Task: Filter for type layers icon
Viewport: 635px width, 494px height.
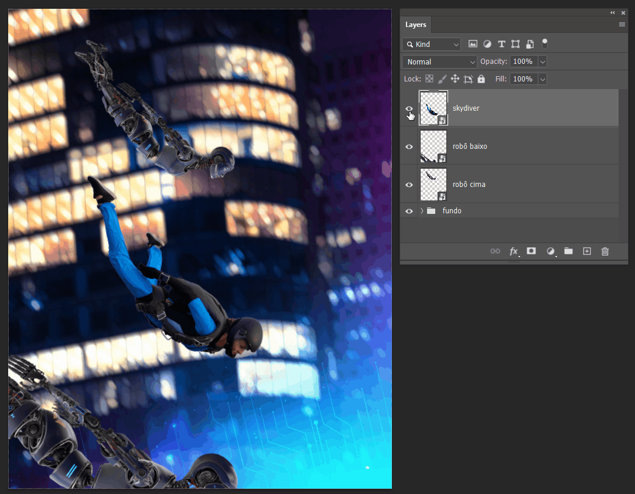Action: 501,44
